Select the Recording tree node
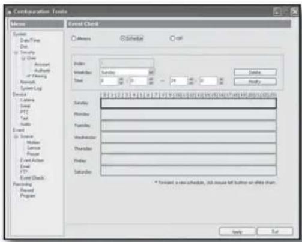Screen dimensions: 302x242 22,184
